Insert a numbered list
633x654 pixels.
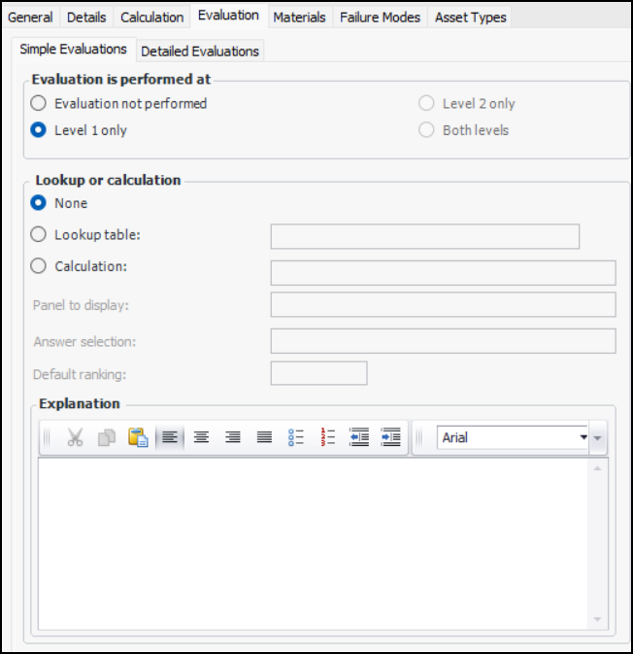pos(328,437)
